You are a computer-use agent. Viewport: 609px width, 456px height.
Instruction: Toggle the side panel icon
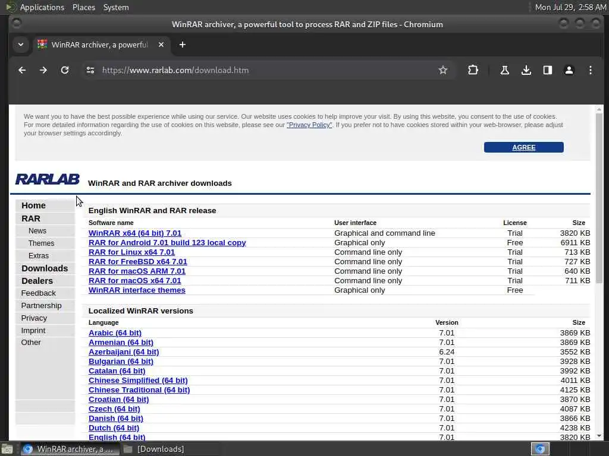coord(548,70)
